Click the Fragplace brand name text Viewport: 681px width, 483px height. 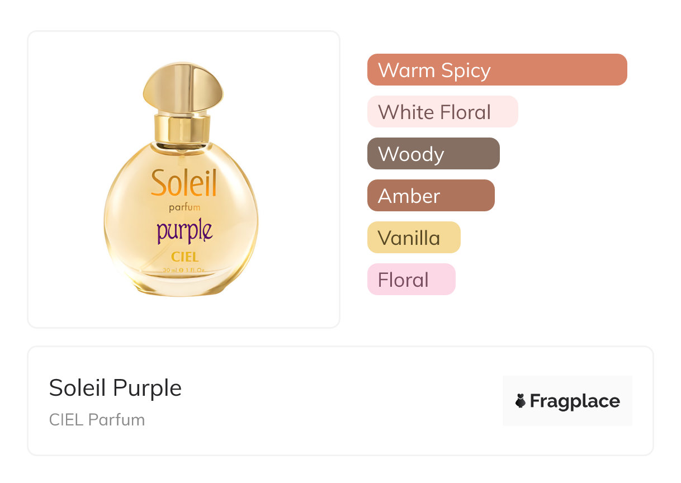tap(575, 401)
